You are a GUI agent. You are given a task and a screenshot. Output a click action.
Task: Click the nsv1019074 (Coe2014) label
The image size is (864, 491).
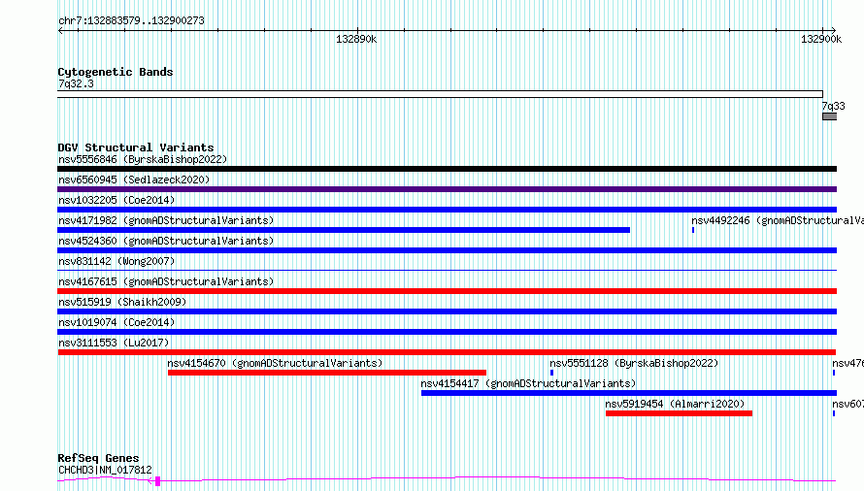click(116, 322)
